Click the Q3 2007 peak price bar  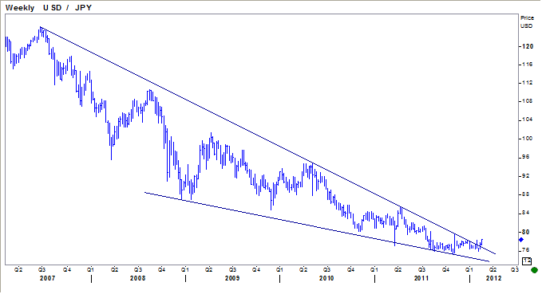[41, 32]
